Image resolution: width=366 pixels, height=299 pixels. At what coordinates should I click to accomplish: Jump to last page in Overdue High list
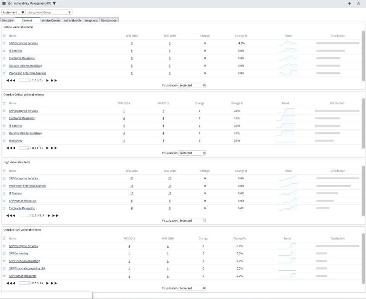54,283
